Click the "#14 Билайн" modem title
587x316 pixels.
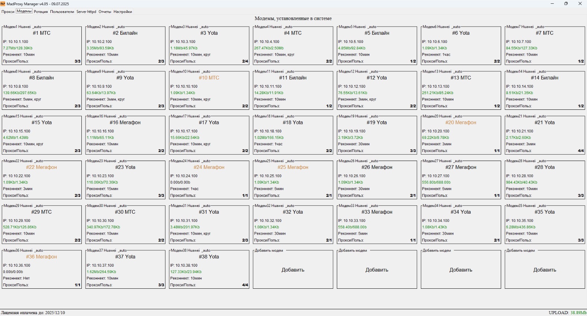544,78
